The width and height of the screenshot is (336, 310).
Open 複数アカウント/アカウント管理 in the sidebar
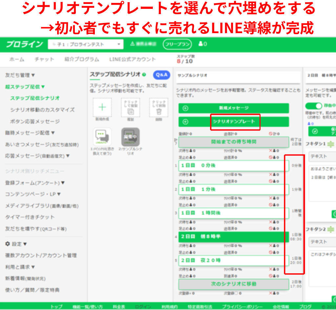[41, 255]
